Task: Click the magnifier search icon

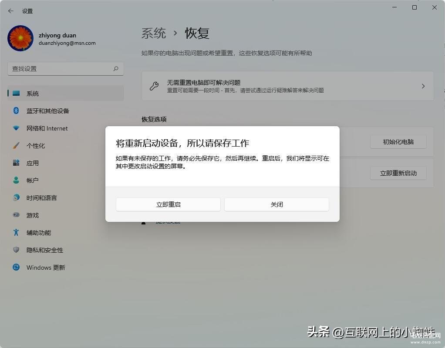Action: tap(116, 69)
